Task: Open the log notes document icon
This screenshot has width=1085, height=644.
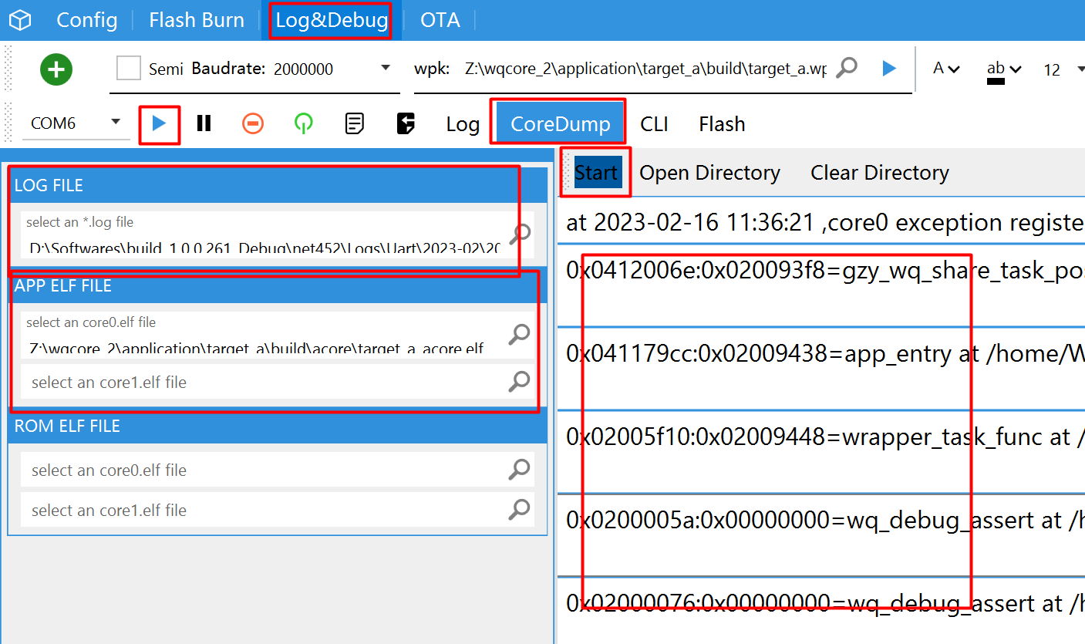Action: point(355,123)
